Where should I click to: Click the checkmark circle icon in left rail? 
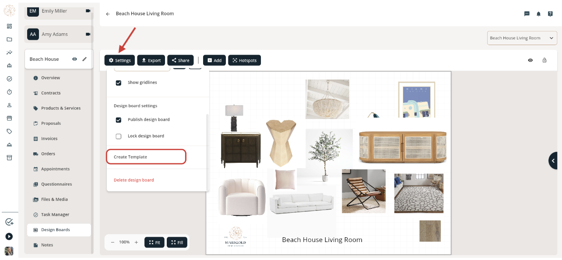9,79
